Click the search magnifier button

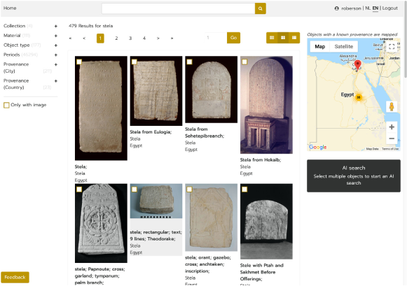coord(261,8)
